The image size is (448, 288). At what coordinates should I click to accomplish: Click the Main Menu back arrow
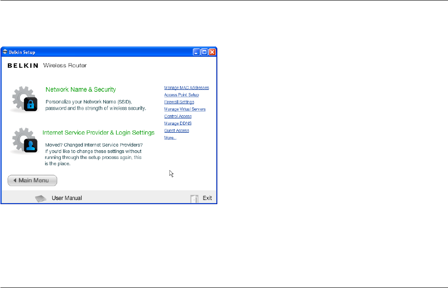(x=15, y=181)
